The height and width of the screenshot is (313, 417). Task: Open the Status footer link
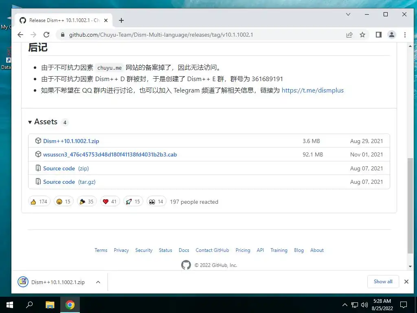coord(165,250)
